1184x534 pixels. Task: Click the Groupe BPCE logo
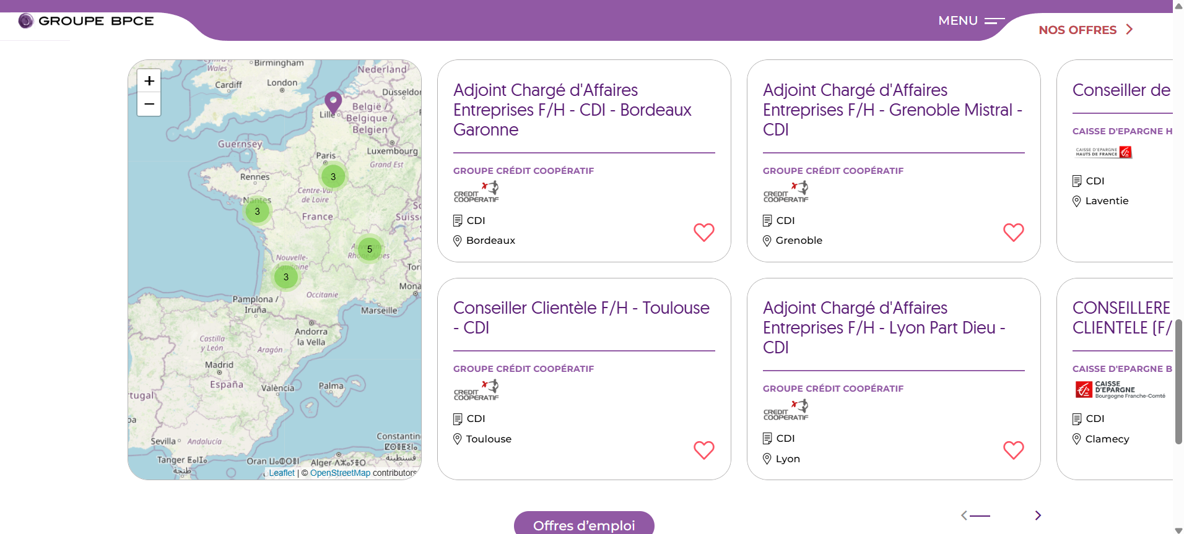tap(86, 21)
